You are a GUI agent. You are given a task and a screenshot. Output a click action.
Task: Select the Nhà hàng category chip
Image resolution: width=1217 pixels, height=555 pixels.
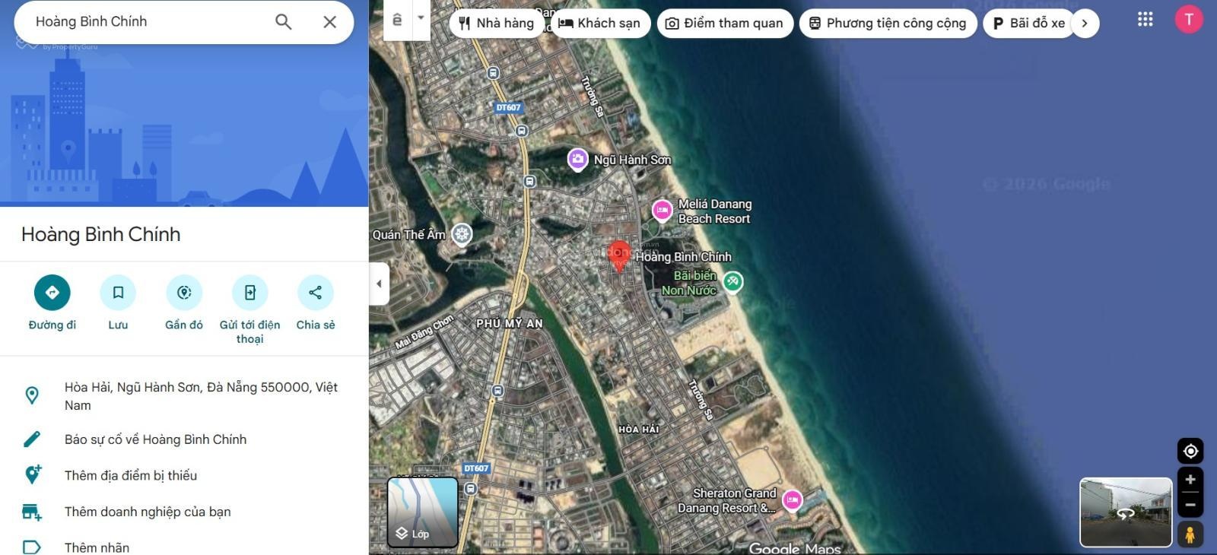[497, 24]
